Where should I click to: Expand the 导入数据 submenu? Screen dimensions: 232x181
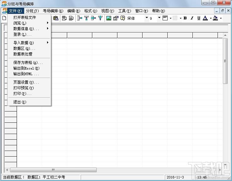coord(30,43)
